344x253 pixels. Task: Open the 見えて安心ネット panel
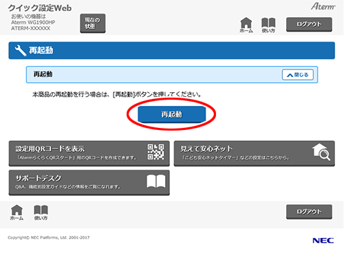click(255, 153)
